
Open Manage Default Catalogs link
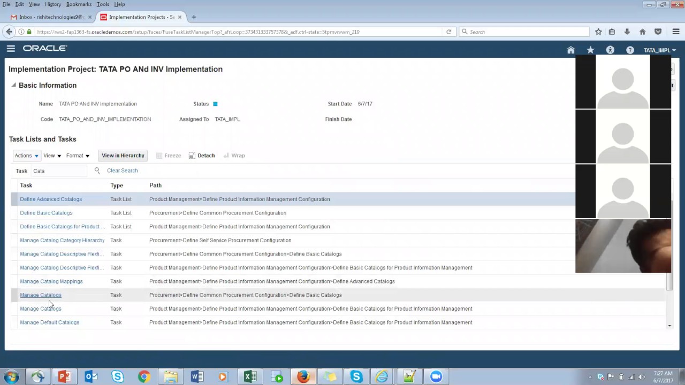click(49, 322)
